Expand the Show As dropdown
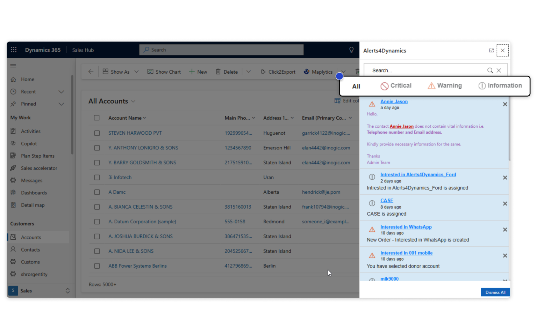 coord(137,72)
